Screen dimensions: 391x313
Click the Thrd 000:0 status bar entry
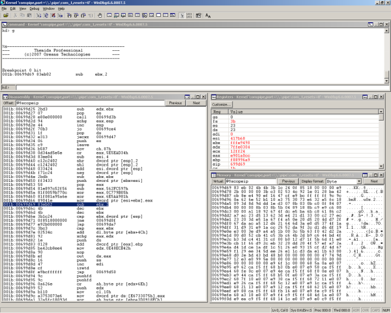click(341, 310)
